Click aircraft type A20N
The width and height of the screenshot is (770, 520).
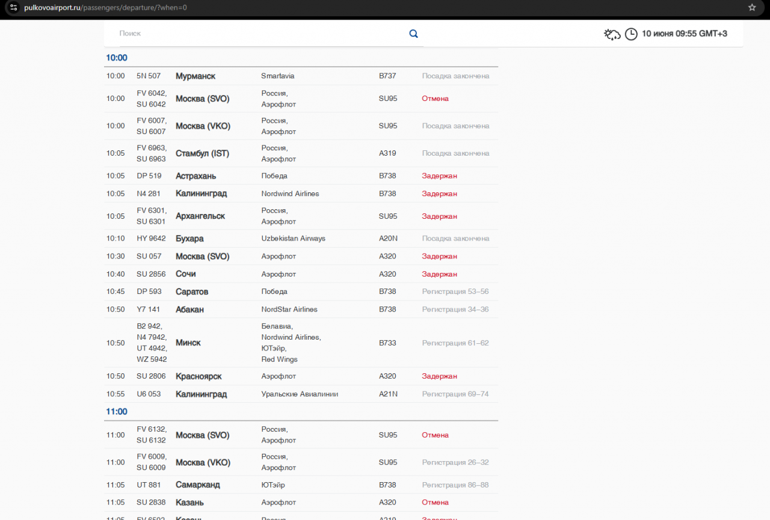388,239
